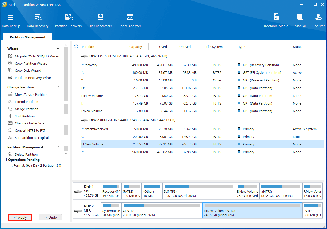Sort by the Status column header
This screenshot has height=229, width=327.
(x=308, y=47)
